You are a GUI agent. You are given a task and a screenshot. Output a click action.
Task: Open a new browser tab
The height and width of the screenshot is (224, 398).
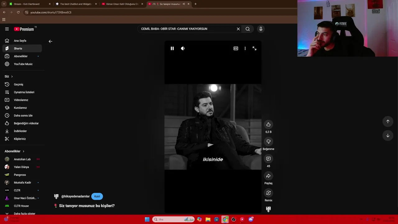pos(196,4)
